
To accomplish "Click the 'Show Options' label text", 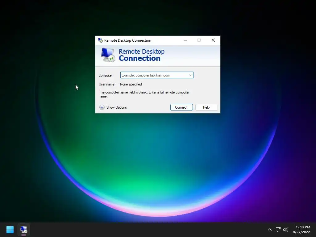I will (116, 107).
